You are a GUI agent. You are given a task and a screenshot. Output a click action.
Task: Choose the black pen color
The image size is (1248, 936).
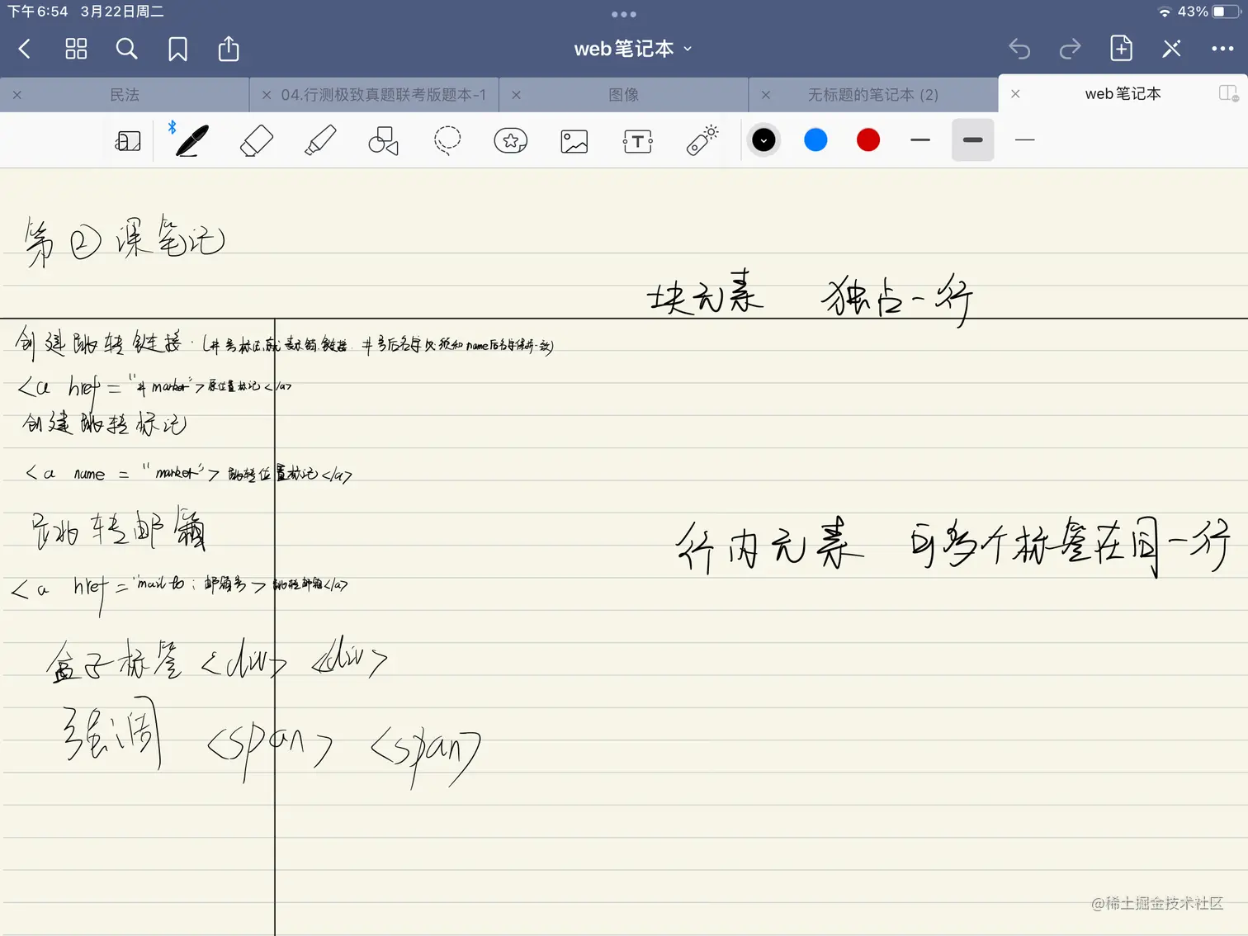763,140
